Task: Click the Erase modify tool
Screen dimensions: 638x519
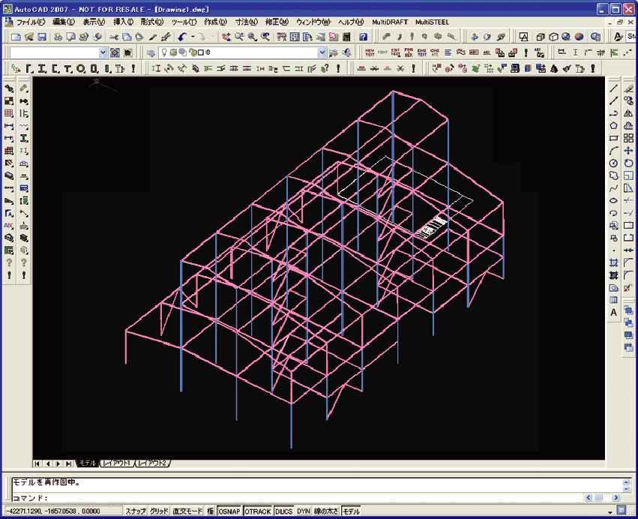Action: coord(628,88)
